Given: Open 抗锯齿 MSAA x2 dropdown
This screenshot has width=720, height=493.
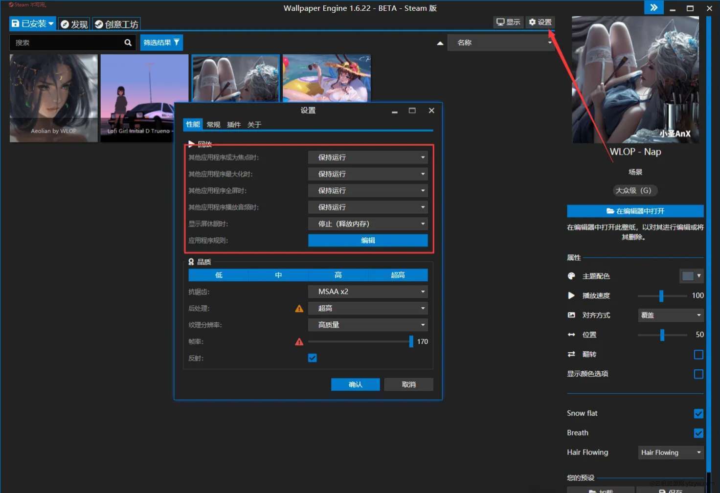Looking at the screenshot, I should [x=368, y=291].
